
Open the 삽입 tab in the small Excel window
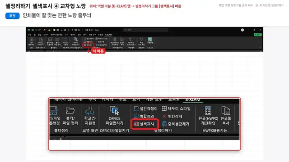pos(39,35)
